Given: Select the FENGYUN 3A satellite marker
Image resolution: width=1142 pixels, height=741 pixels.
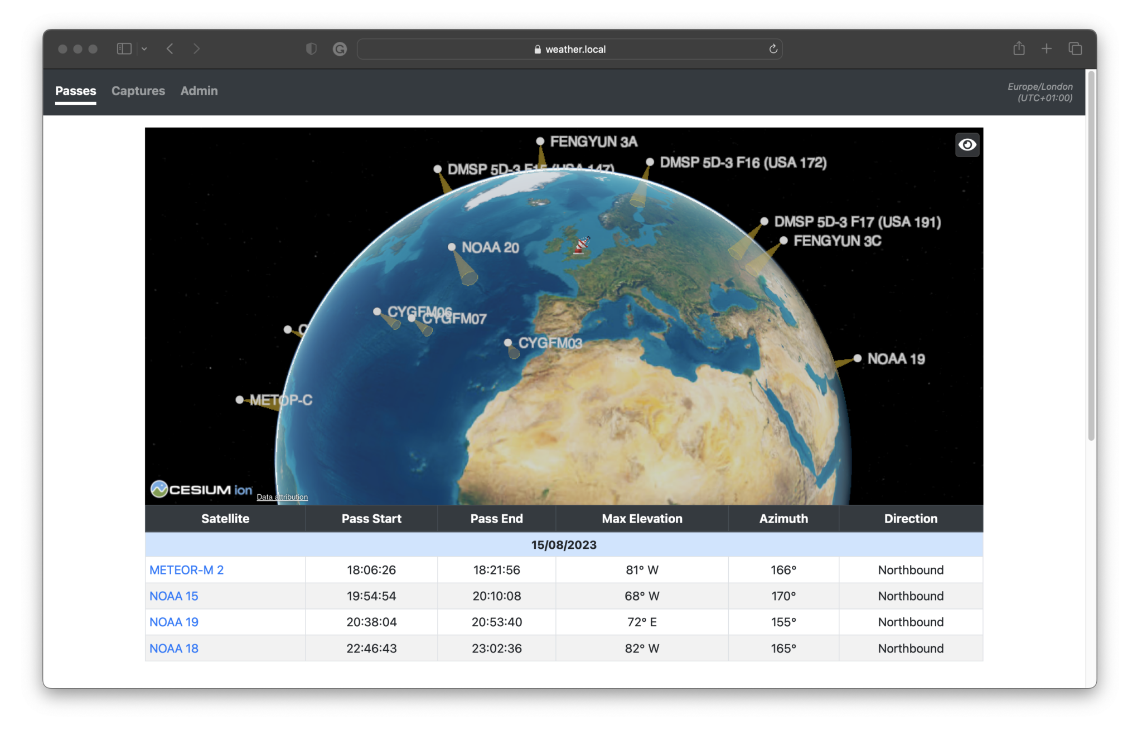Looking at the screenshot, I should click(x=540, y=140).
